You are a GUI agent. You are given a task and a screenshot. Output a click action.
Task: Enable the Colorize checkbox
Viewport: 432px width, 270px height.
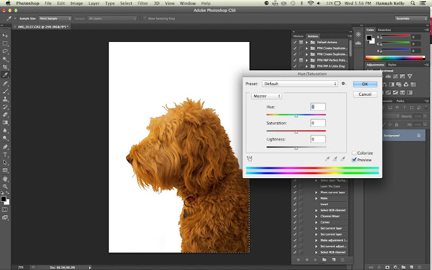354,153
